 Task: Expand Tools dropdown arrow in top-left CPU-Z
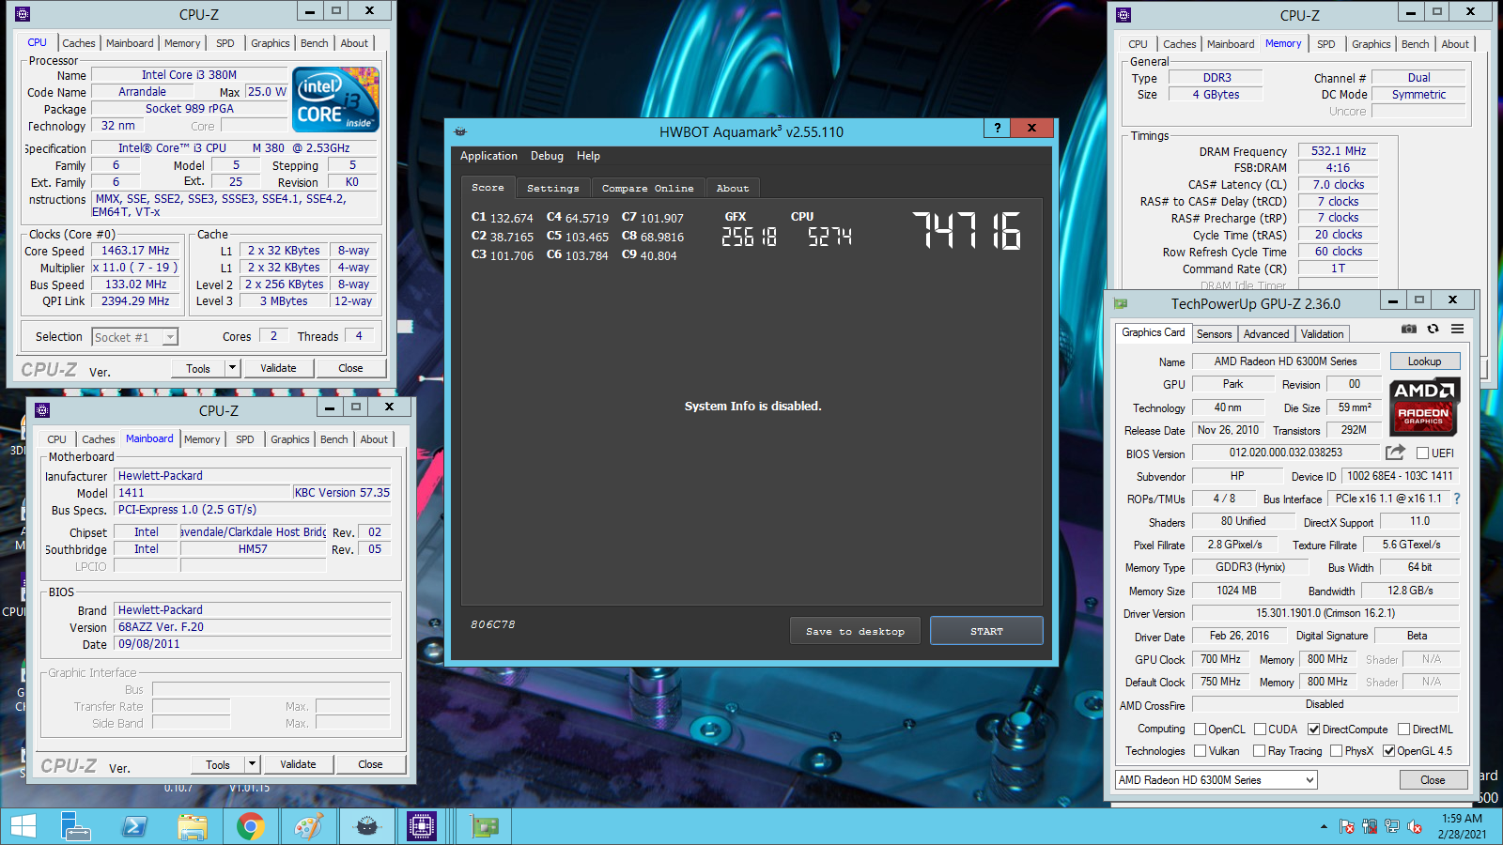(233, 368)
